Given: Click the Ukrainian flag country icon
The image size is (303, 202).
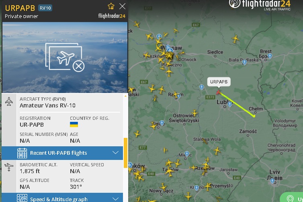Looking at the screenshot, I should (74, 124).
